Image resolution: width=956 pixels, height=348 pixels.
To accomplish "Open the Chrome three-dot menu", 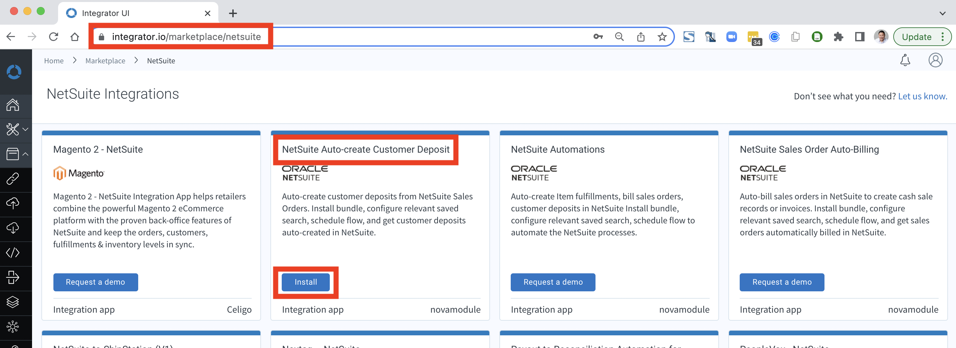I will [x=943, y=37].
